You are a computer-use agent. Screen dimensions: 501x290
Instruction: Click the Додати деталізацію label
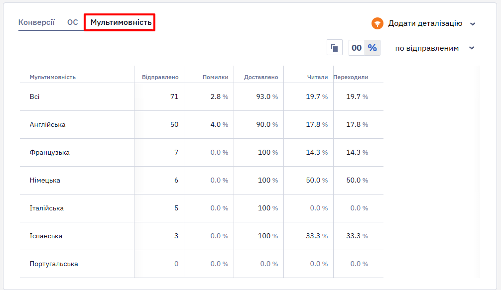click(x=425, y=23)
